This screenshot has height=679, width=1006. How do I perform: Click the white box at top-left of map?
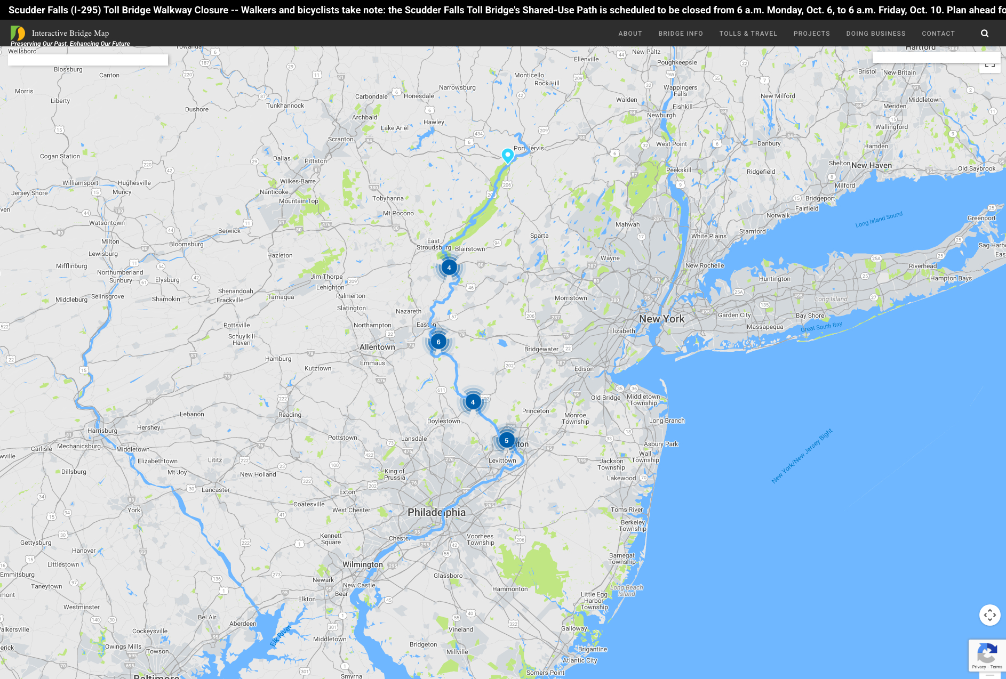point(88,60)
